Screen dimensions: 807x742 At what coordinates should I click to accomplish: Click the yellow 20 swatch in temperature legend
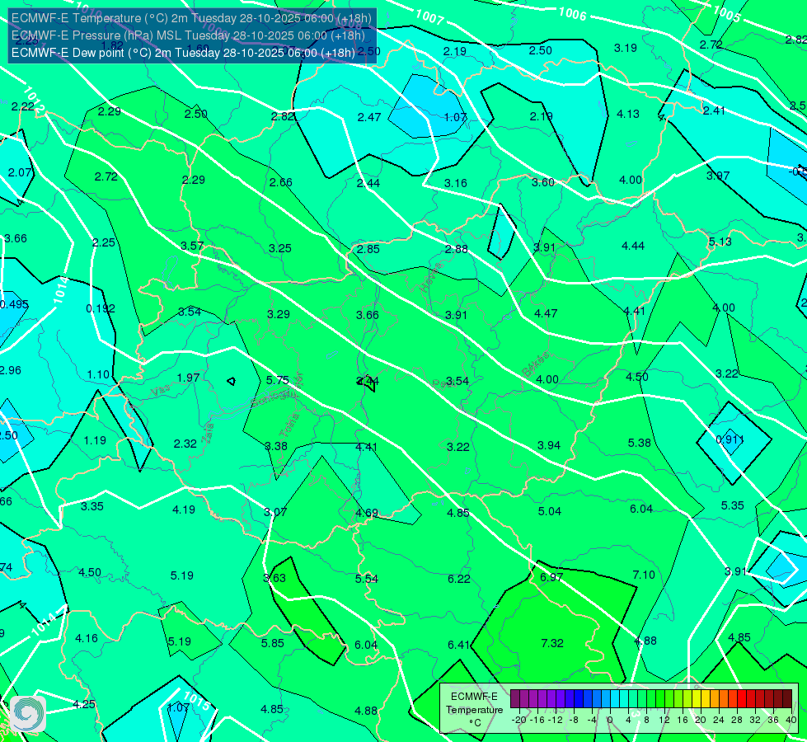pos(697,699)
